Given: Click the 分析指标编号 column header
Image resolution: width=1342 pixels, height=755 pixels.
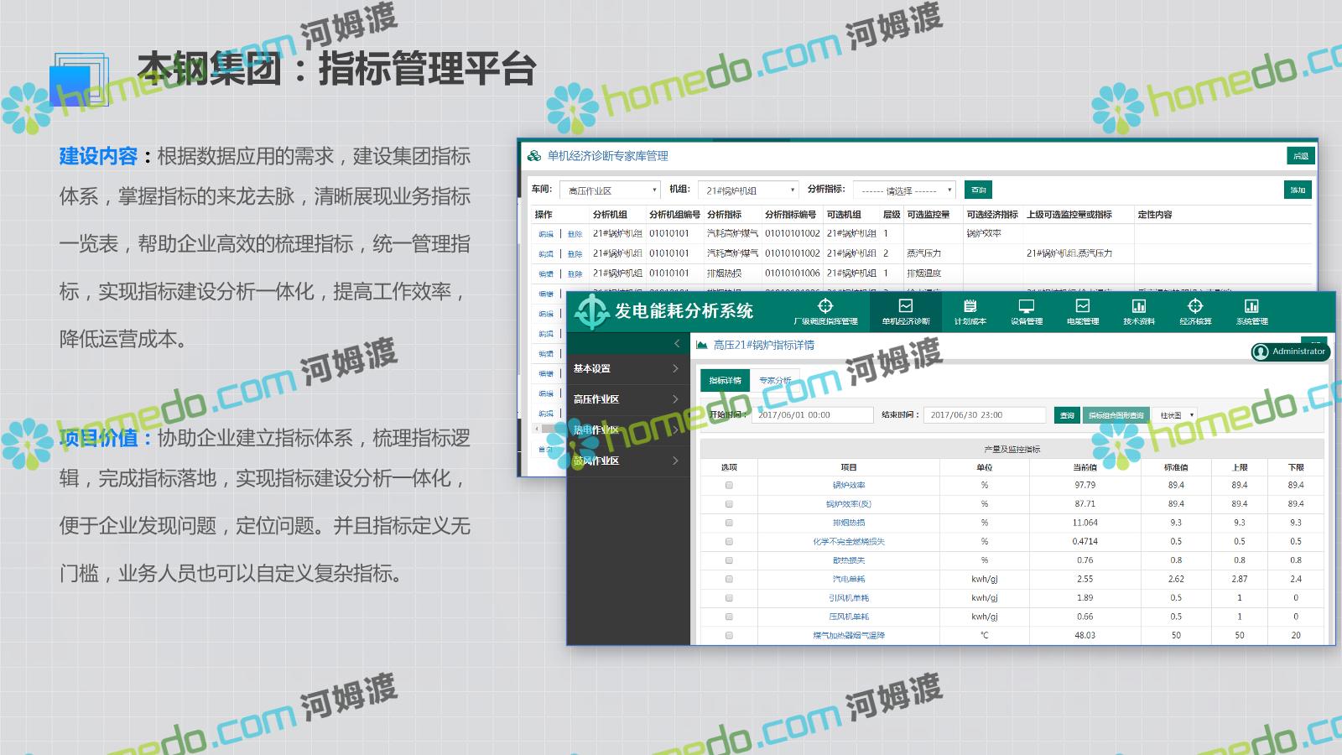Looking at the screenshot, I should coord(790,215).
